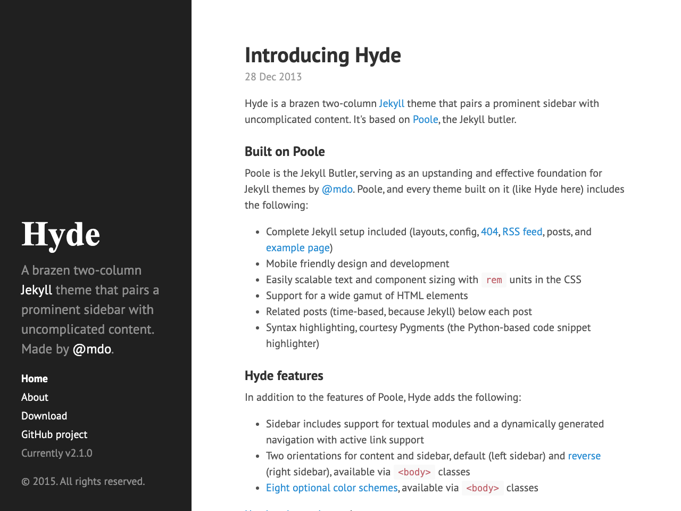Screen dimensions: 681x511
Task: Click the Hyde site title in the sidebar
Action: pos(60,234)
